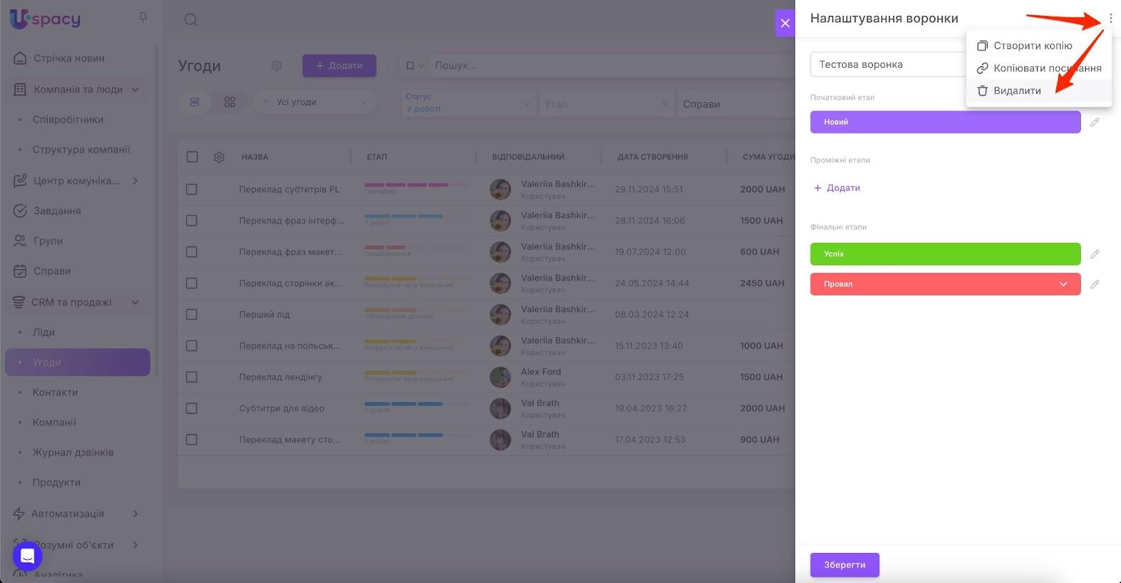Open Співробітники in sidebar
The height and width of the screenshot is (583, 1121).
point(68,120)
